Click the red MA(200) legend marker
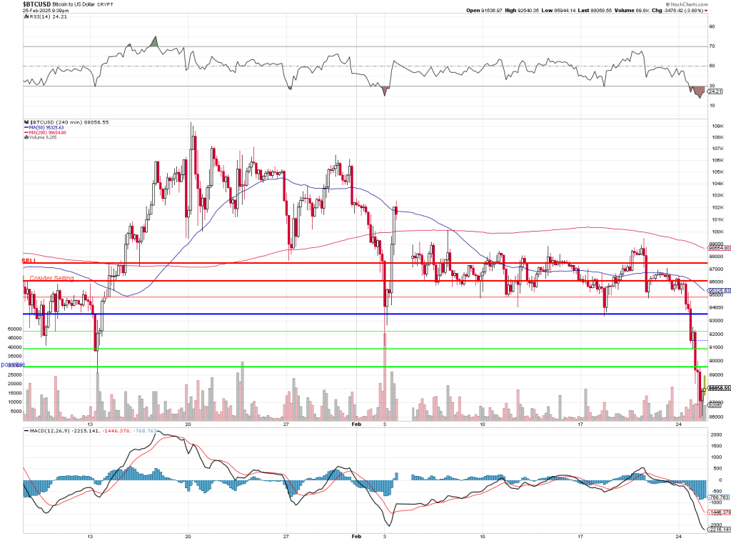The height and width of the screenshot is (541, 731). click(26, 132)
